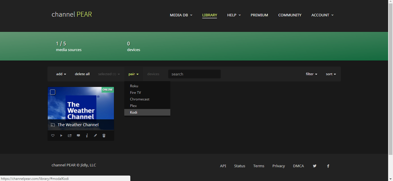The width and height of the screenshot is (393, 181).
Task: Select Chromecast in the pair menu
Action: tap(140, 99)
